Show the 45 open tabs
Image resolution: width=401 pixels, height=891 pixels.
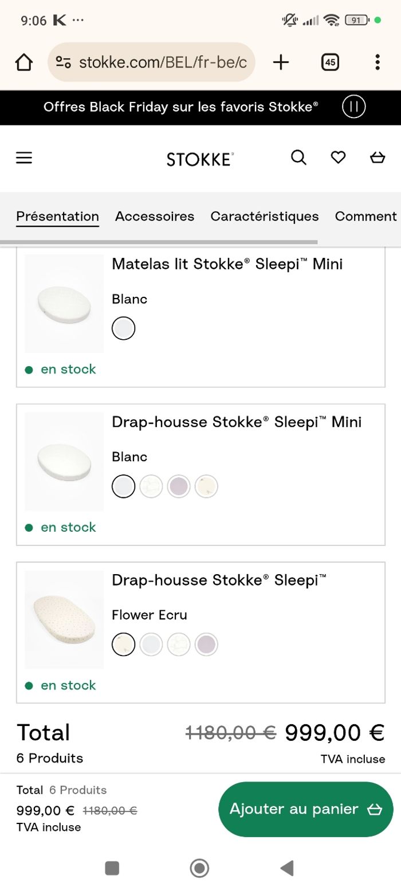[330, 62]
